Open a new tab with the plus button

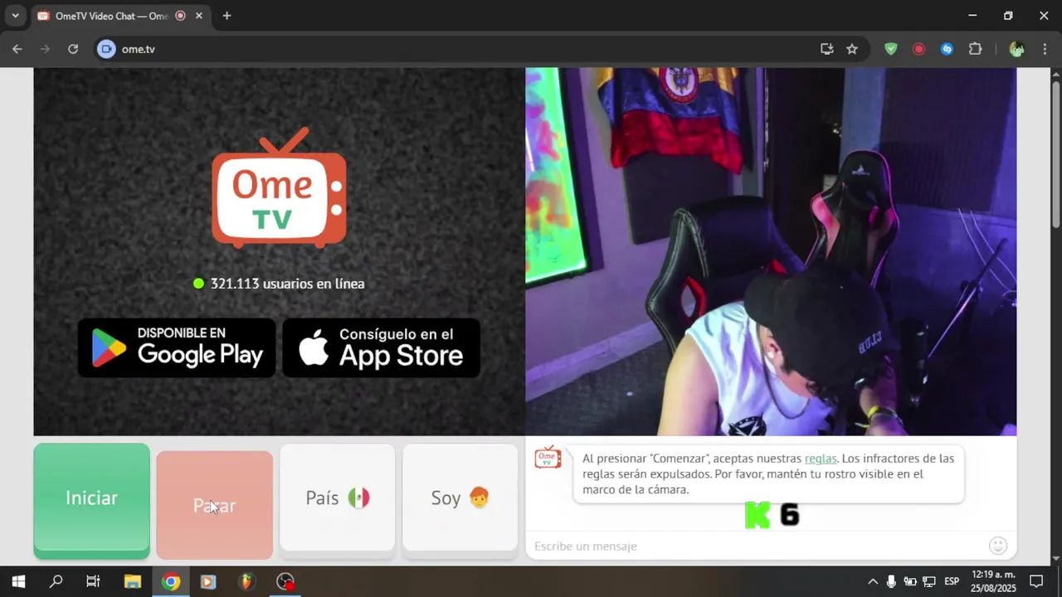227,16
